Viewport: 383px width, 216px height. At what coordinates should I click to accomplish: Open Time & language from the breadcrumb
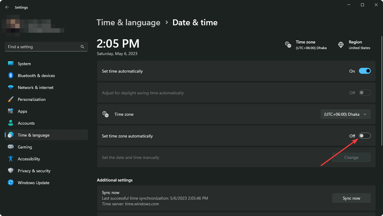[128, 22]
